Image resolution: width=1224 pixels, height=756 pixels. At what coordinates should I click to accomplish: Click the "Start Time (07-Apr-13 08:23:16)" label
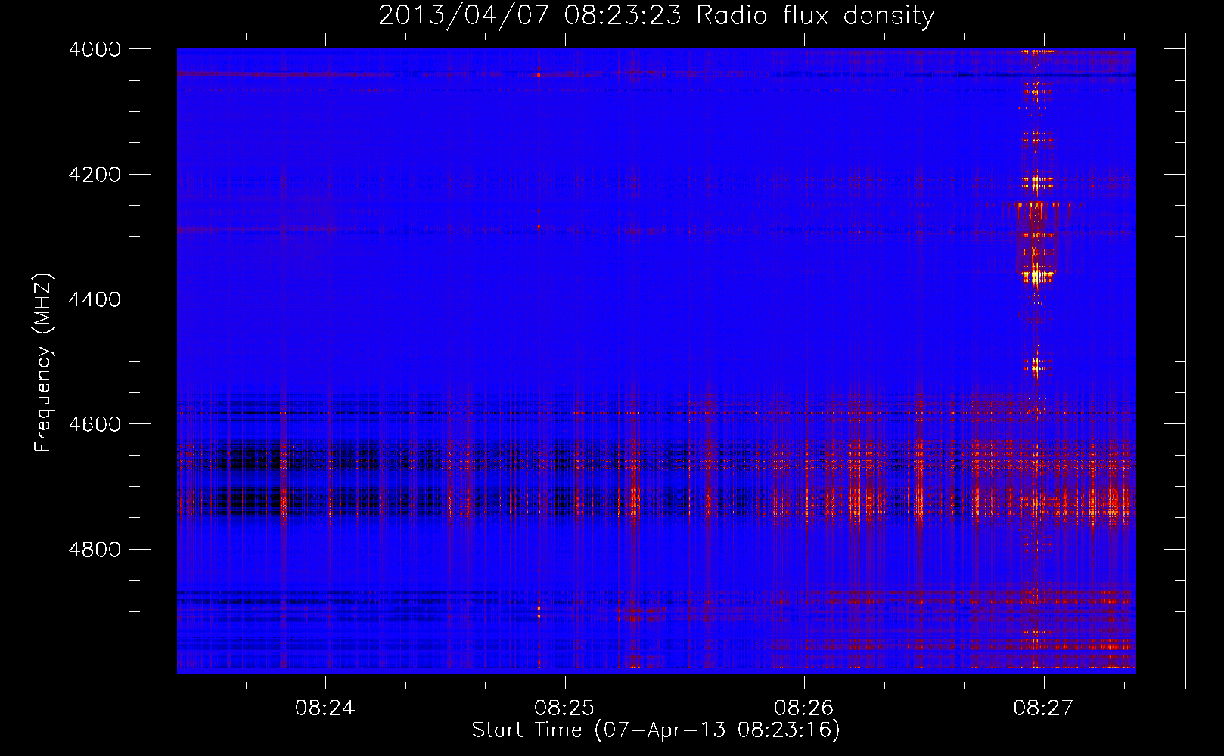[x=656, y=730]
